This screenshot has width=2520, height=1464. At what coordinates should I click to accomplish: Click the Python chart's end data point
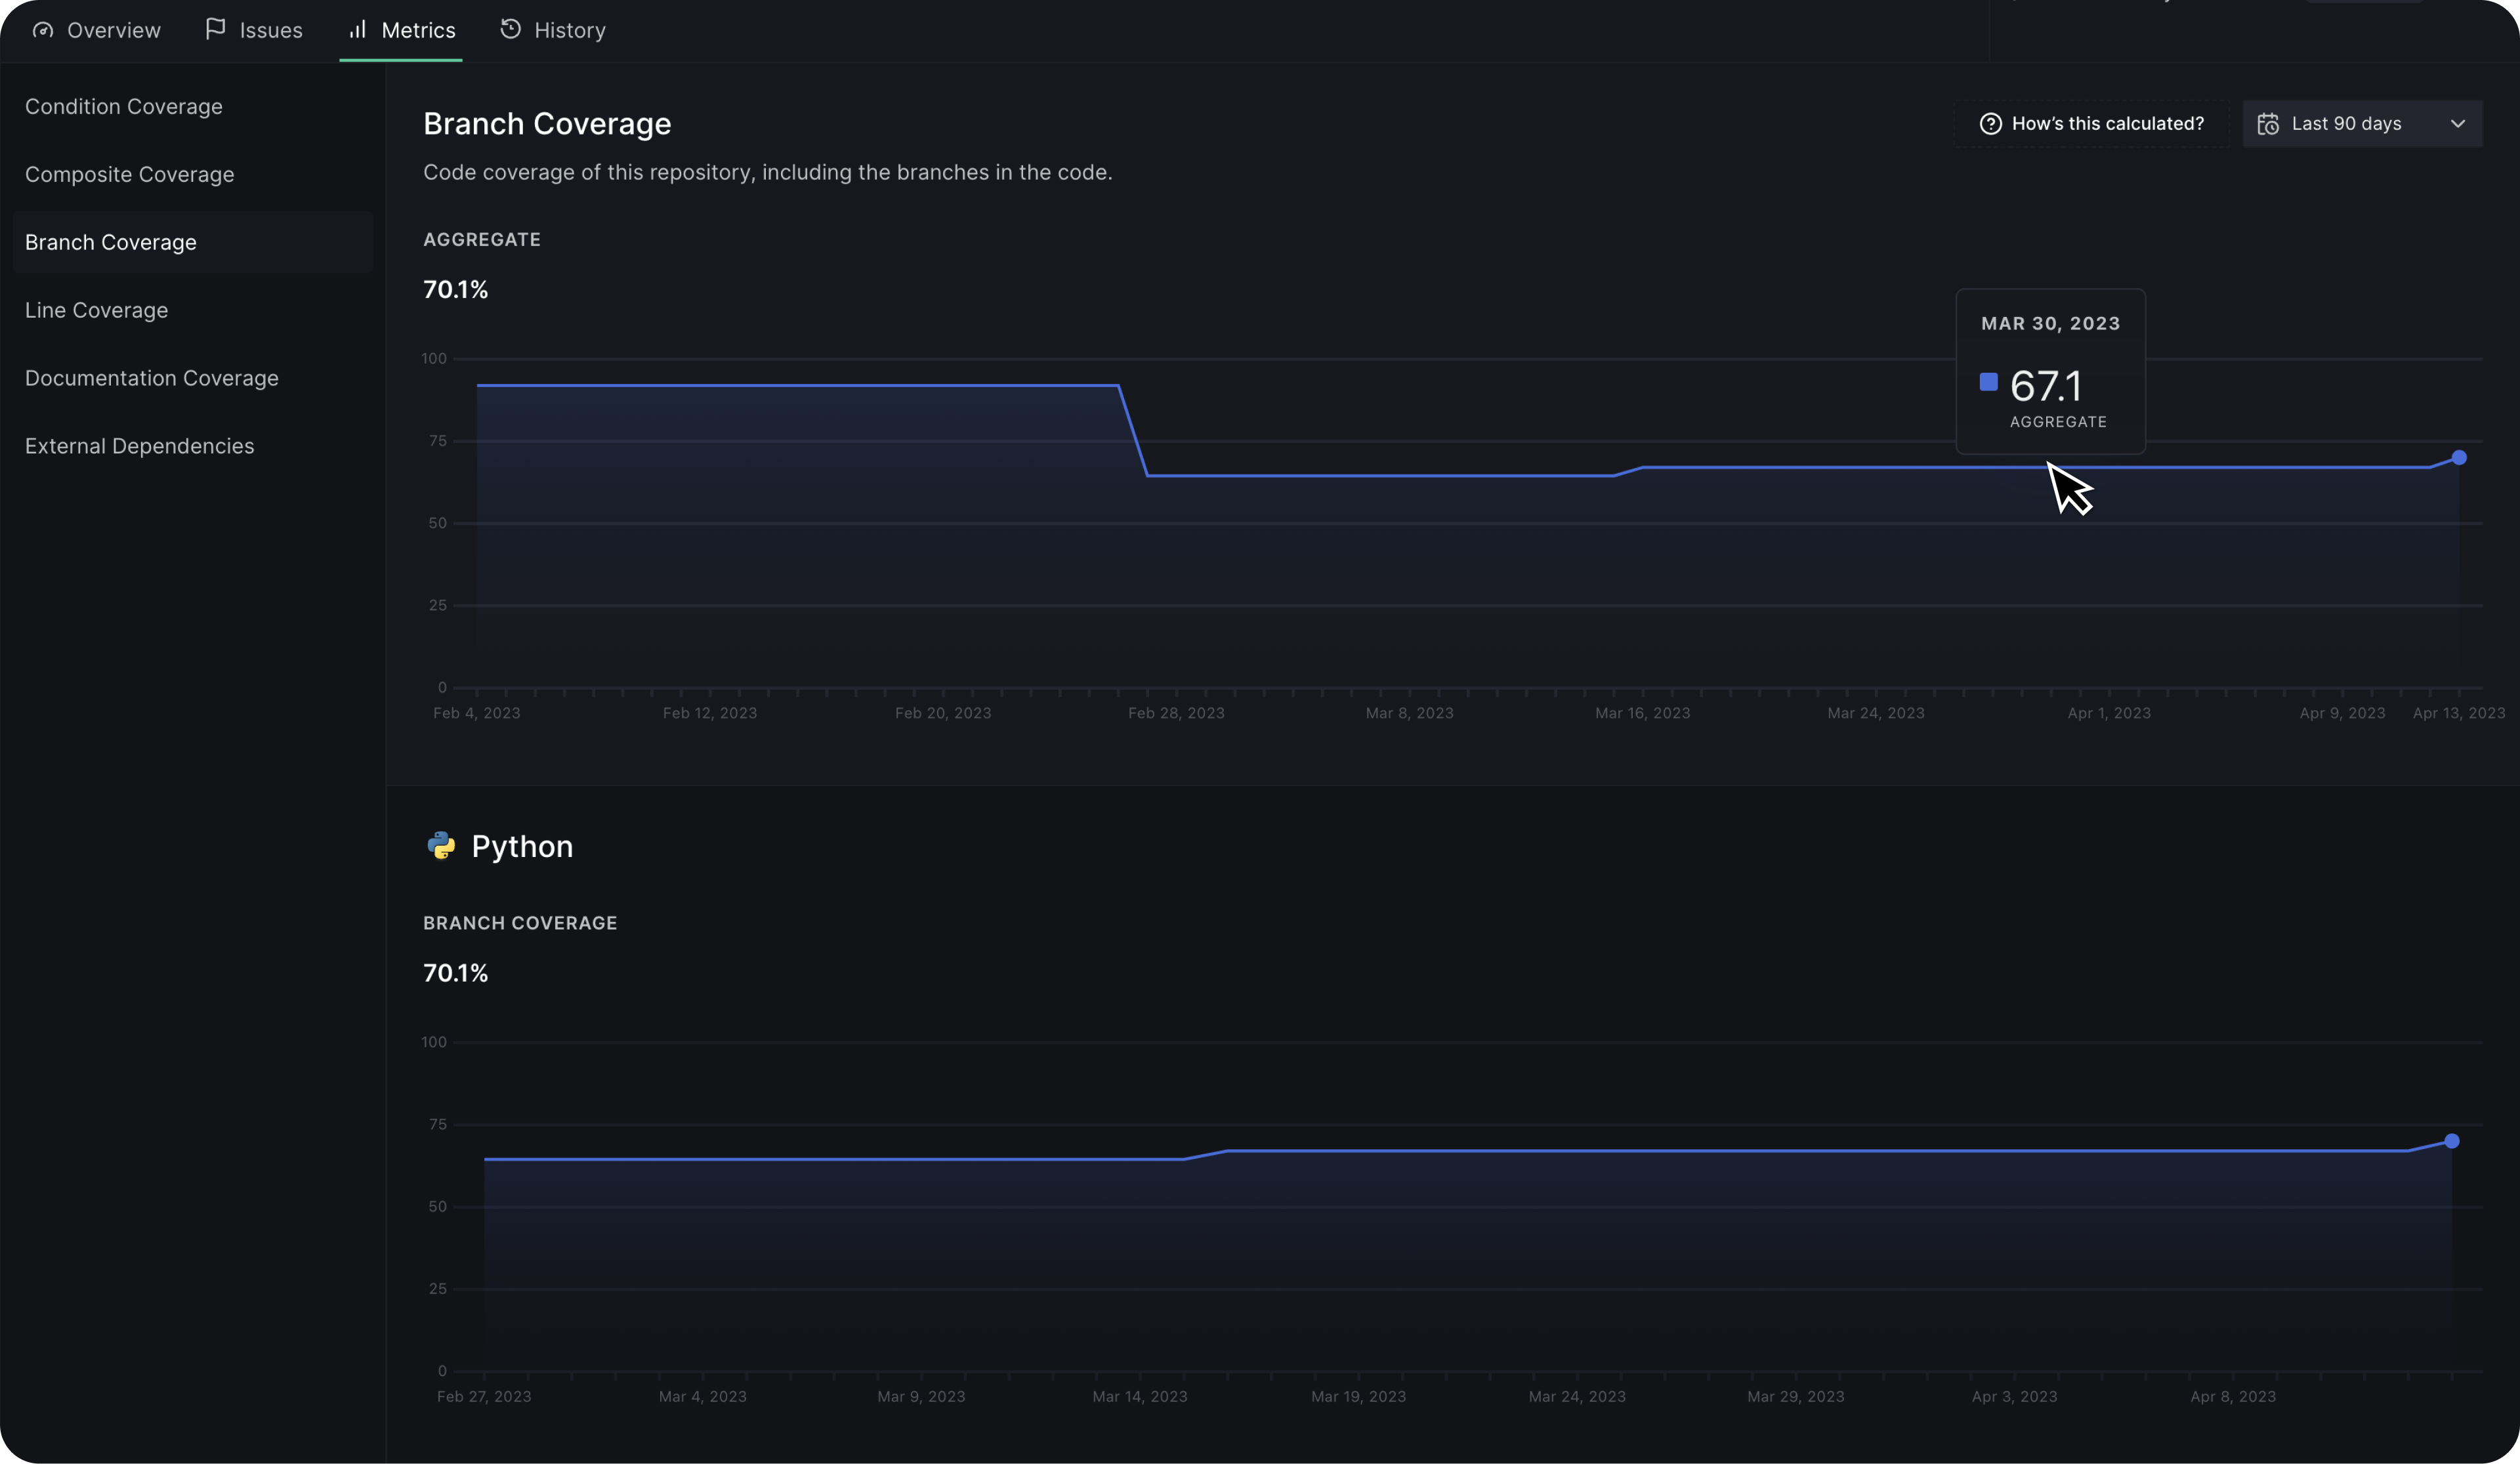point(2451,1141)
